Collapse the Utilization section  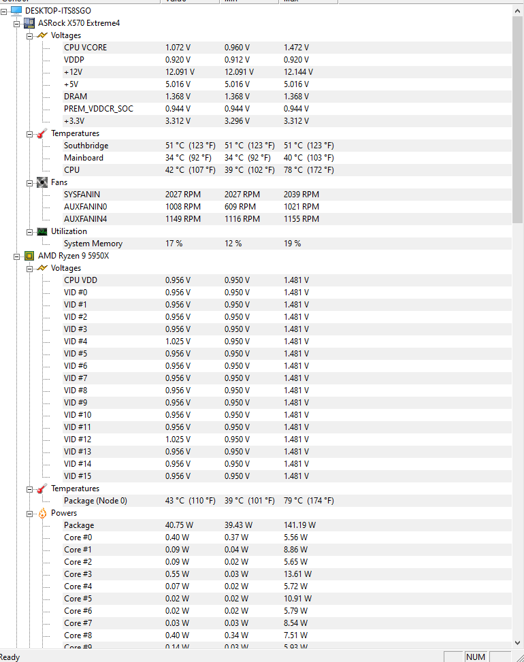coord(29,232)
